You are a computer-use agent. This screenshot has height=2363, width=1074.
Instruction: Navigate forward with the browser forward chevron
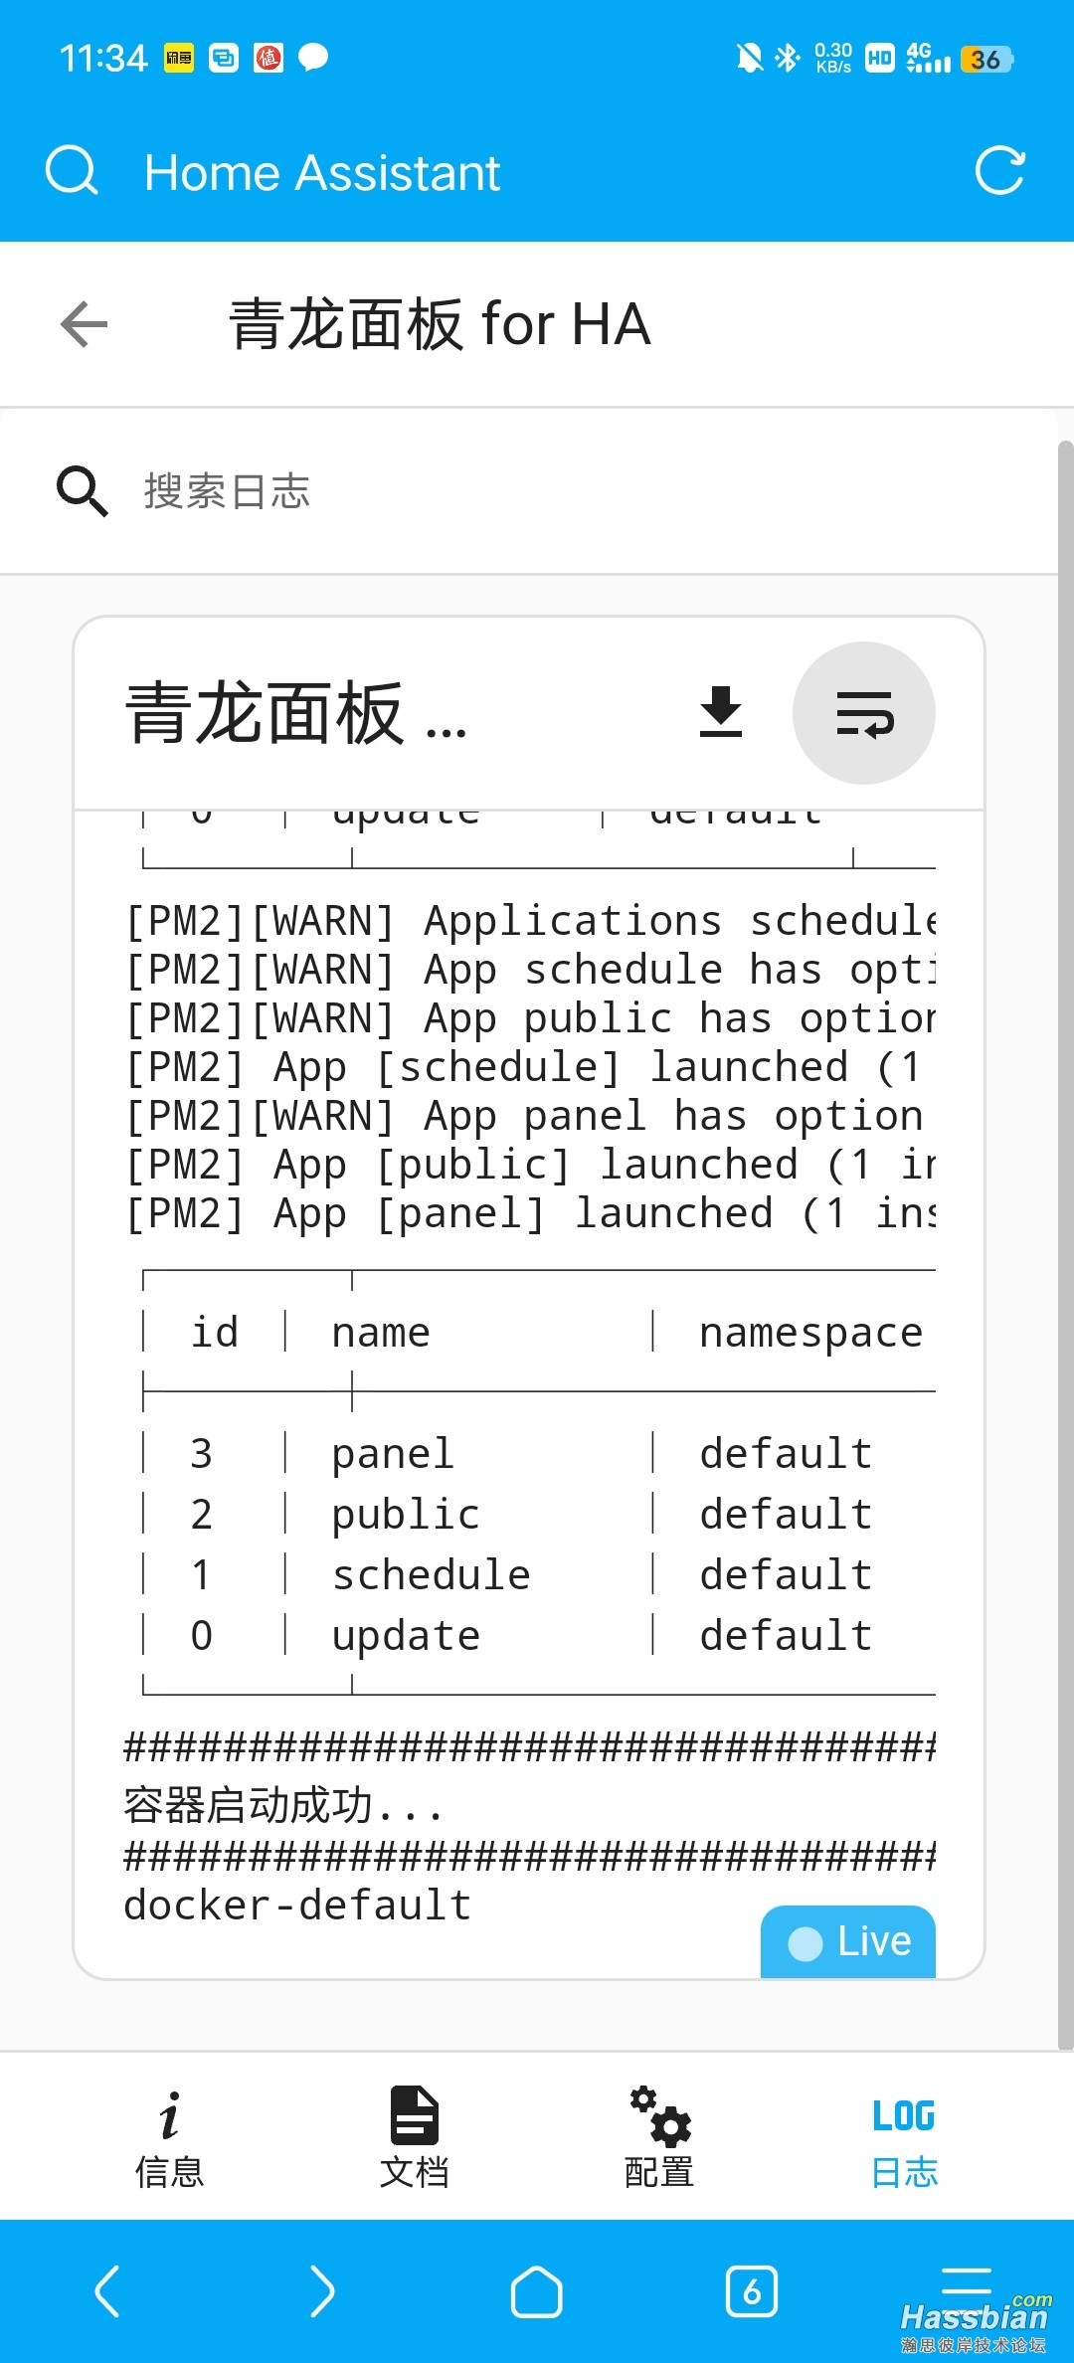[322, 2291]
